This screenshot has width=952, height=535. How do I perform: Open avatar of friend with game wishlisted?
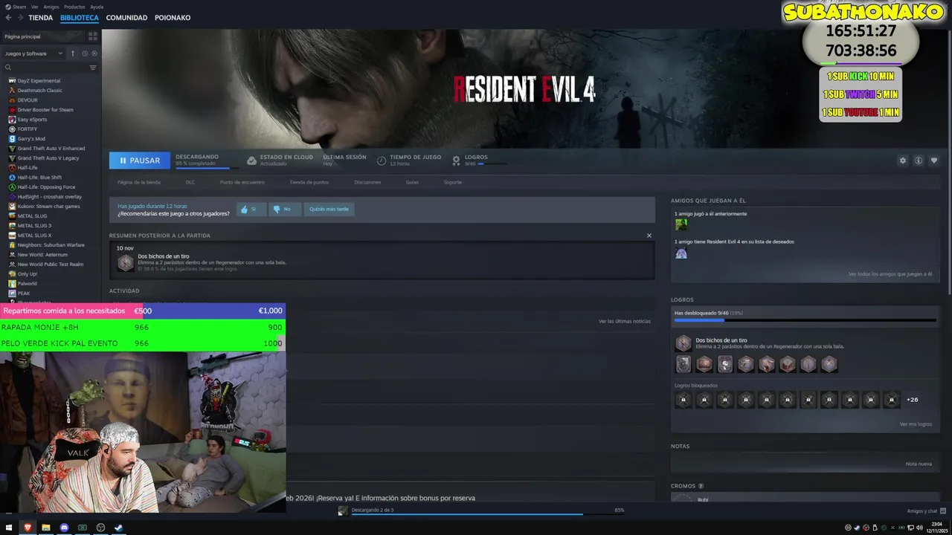click(x=681, y=253)
